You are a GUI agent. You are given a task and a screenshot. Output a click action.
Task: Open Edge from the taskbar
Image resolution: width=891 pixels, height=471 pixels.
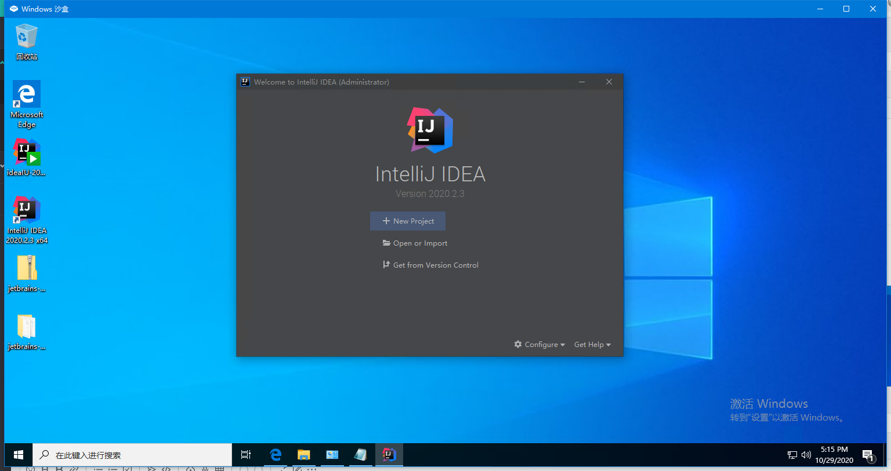tap(276, 455)
